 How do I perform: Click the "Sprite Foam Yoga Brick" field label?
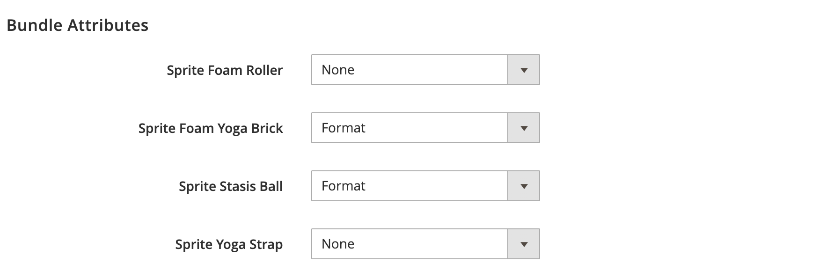click(x=211, y=128)
